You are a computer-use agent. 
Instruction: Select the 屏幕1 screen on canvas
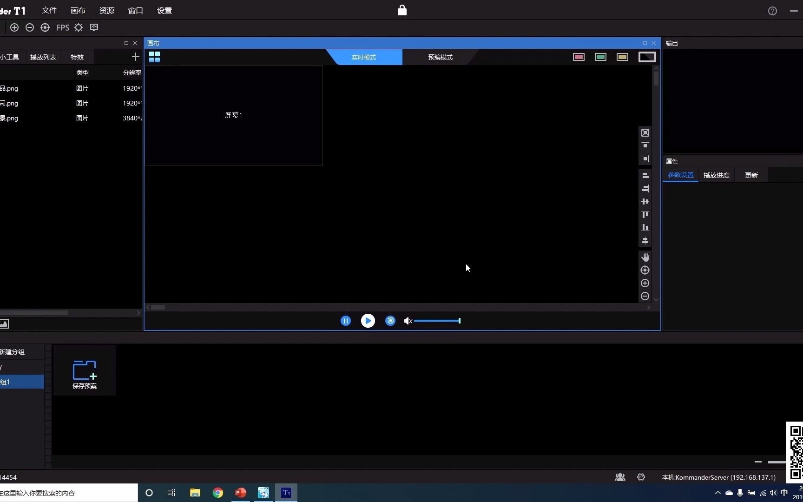[234, 115]
